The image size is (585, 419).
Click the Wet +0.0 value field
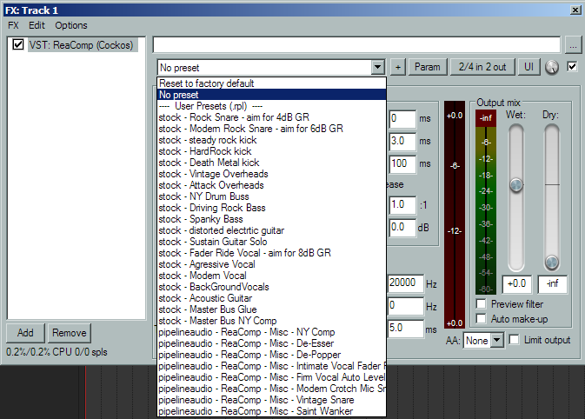[516, 284]
